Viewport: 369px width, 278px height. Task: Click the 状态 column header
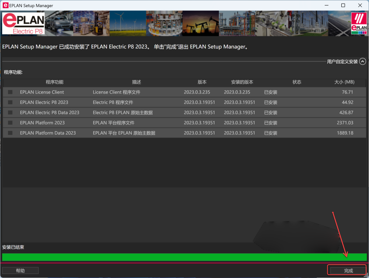point(297,82)
